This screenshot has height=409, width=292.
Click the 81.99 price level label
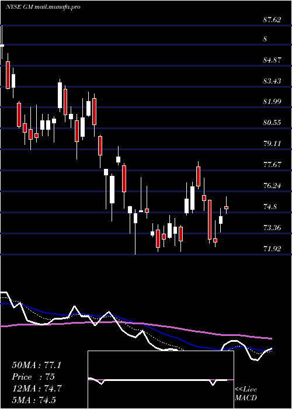272,102
